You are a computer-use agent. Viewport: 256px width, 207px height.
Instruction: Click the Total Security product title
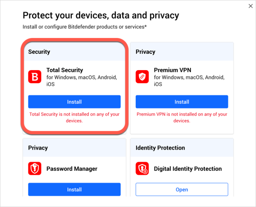65,70
